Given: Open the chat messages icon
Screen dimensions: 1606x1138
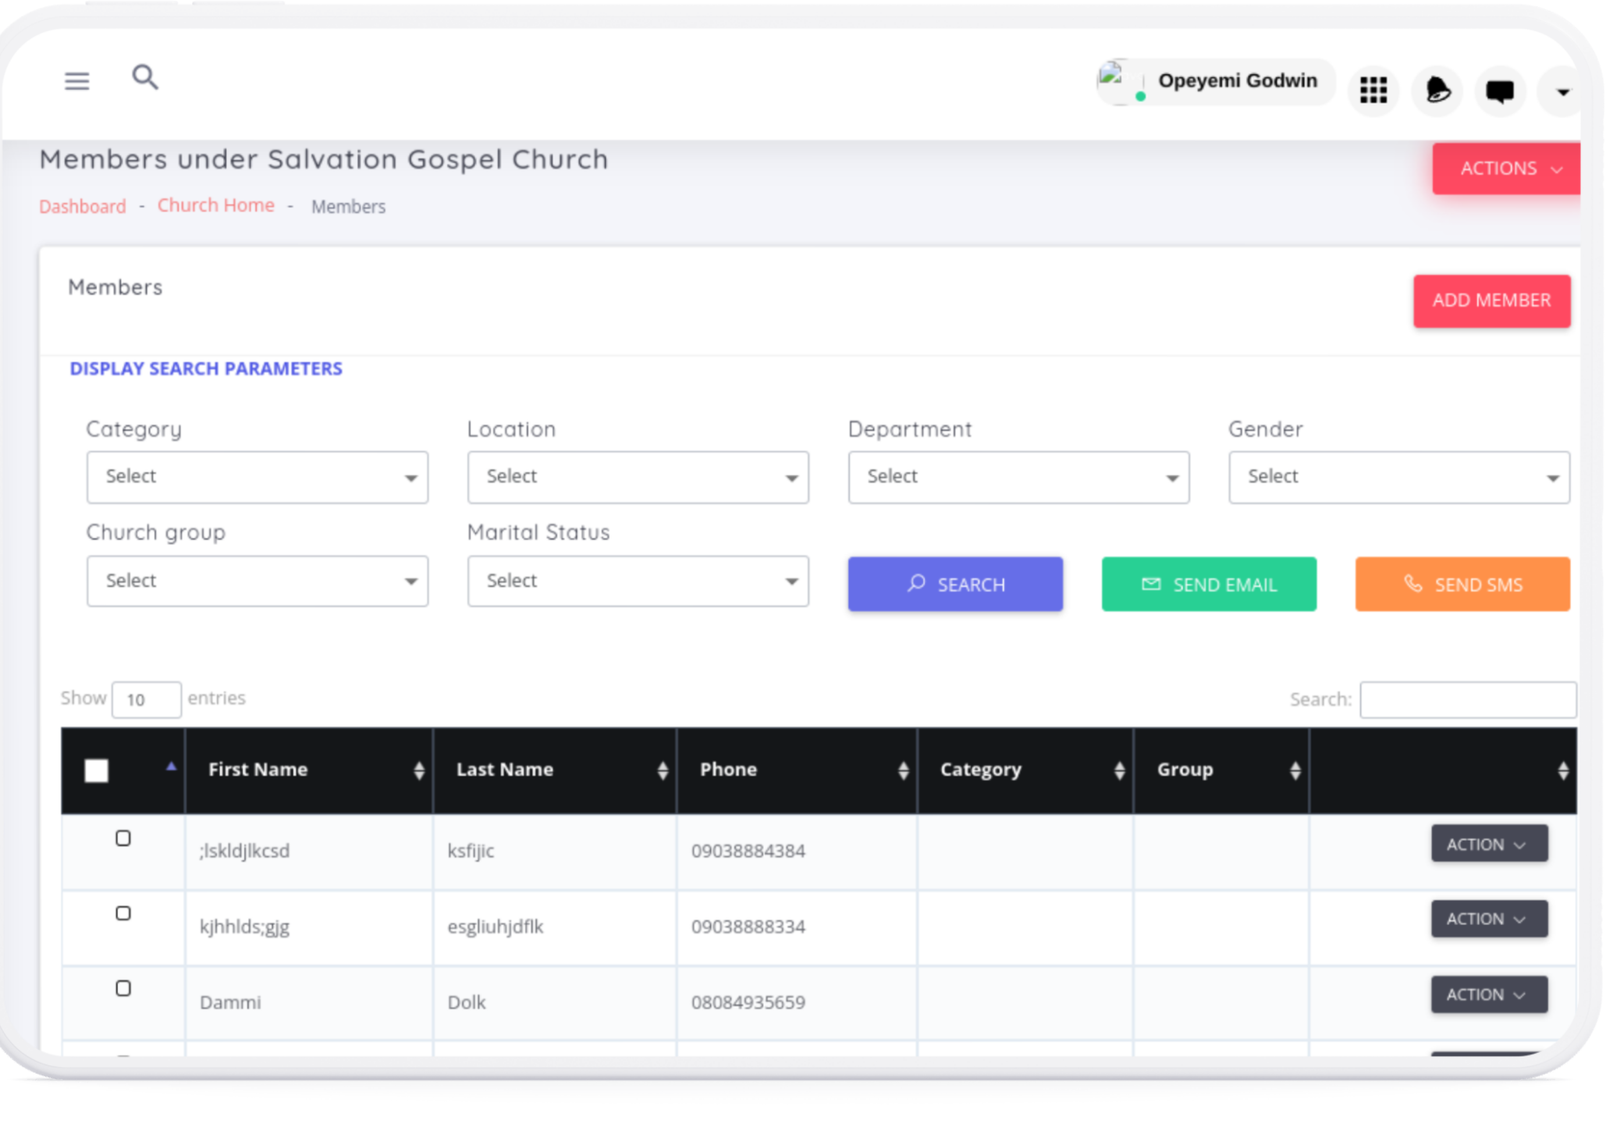Looking at the screenshot, I should (x=1500, y=90).
